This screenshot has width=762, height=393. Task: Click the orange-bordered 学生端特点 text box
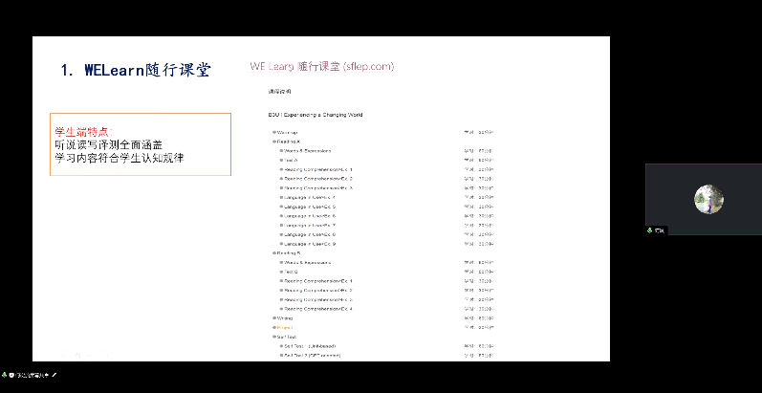pyautogui.click(x=141, y=144)
